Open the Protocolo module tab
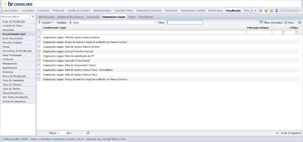 59,11
